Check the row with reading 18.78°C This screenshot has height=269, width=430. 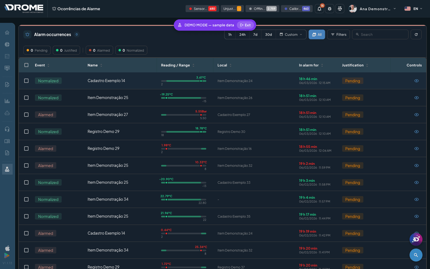[x=26, y=132]
